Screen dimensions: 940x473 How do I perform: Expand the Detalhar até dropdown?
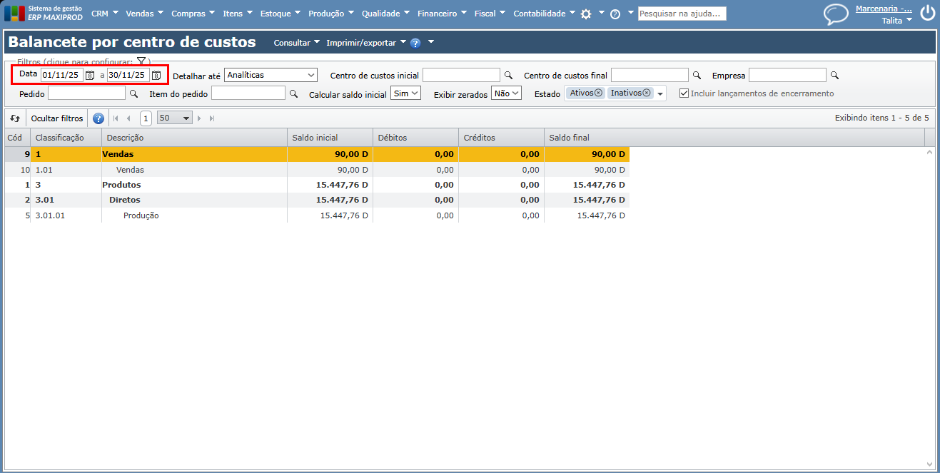click(271, 75)
